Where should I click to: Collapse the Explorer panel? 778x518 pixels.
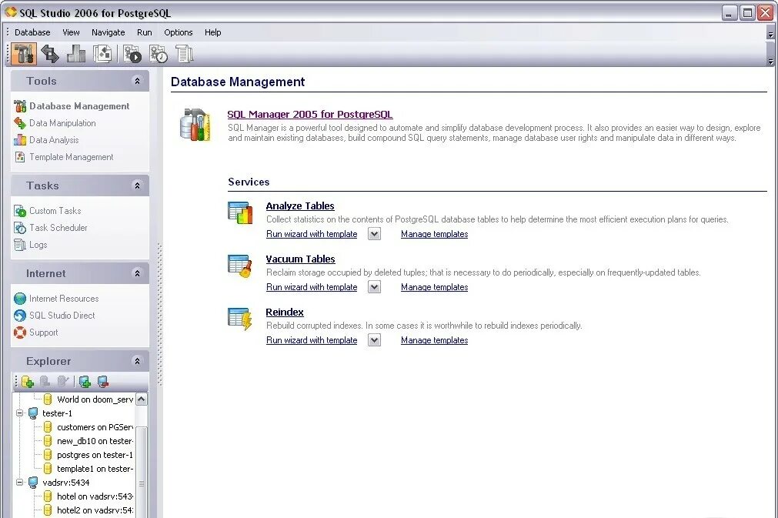click(138, 361)
